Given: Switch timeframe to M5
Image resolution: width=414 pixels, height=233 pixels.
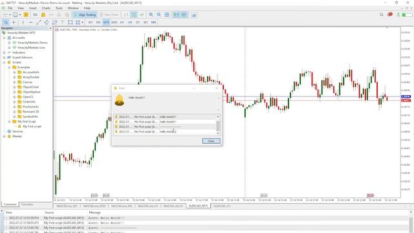Looking at the screenshot, I should click(x=98, y=23).
